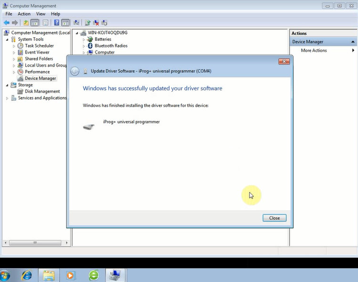Click the gray Forward arrow in toolbar
The height and width of the screenshot is (282, 358).
pyautogui.click(x=15, y=22)
